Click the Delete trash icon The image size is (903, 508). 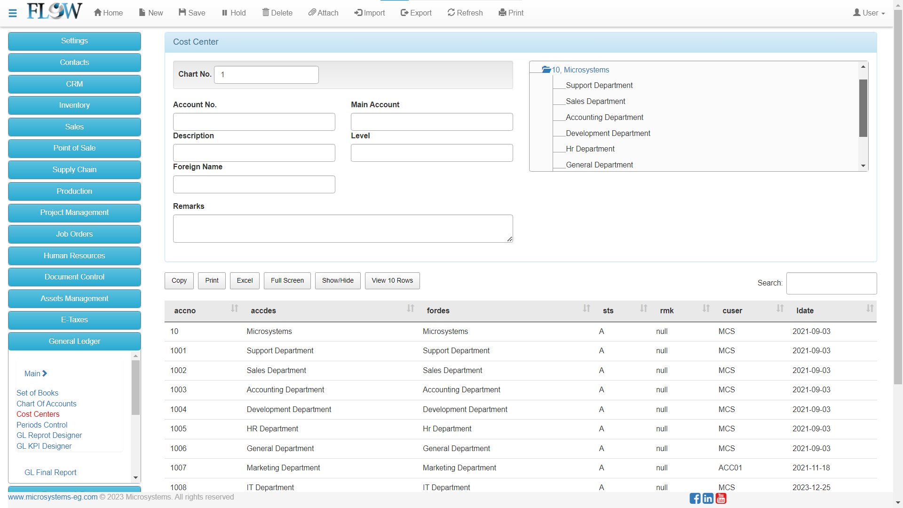click(266, 13)
